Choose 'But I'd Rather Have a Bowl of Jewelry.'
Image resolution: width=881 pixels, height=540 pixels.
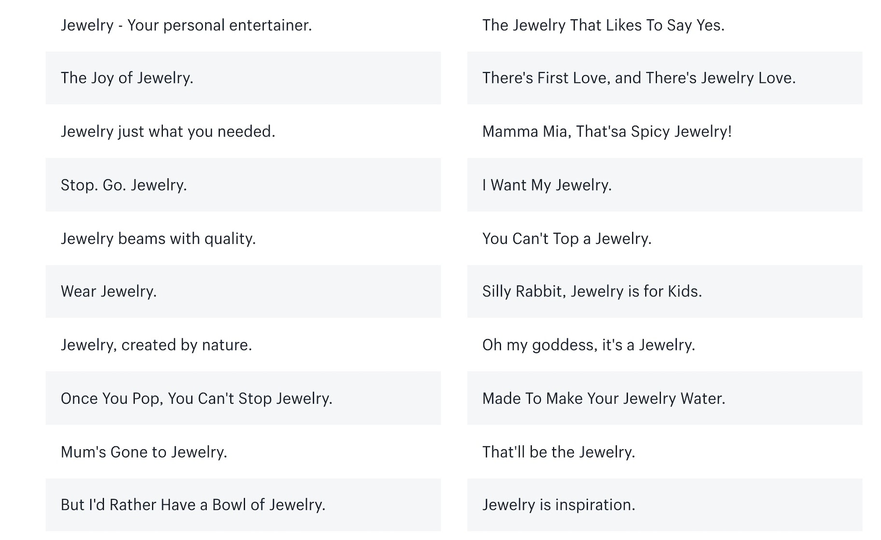tap(193, 505)
